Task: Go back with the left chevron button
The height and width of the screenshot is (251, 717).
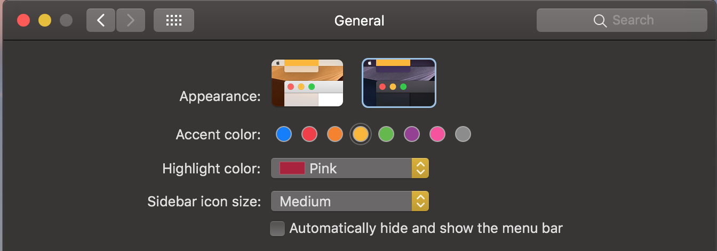Action: click(101, 20)
